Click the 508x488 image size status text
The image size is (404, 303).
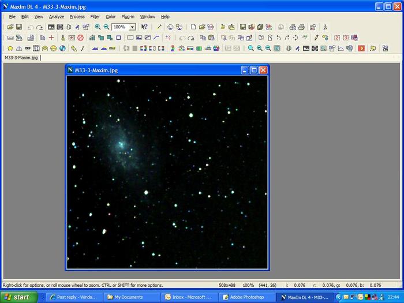tap(227, 285)
